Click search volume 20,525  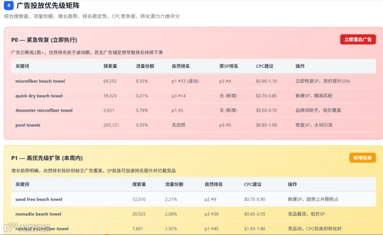(x=139, y=214)
